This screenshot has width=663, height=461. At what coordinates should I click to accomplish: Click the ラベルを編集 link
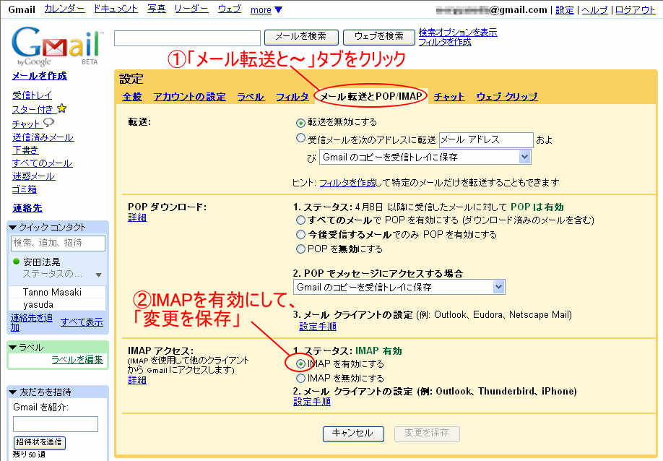coord(77,360)
